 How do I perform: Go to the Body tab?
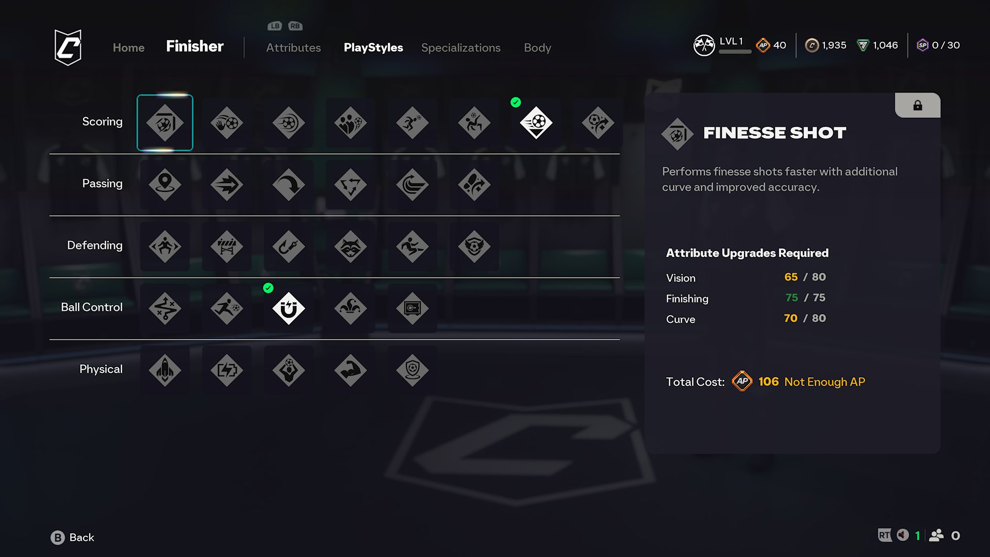[537, 47]
